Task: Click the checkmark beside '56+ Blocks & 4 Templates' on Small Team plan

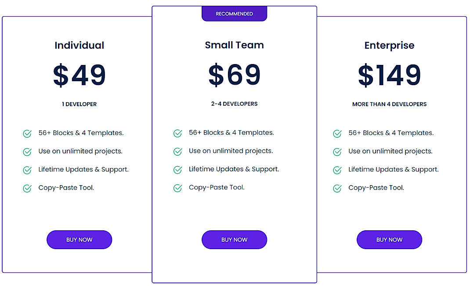Action: (177, 132)
